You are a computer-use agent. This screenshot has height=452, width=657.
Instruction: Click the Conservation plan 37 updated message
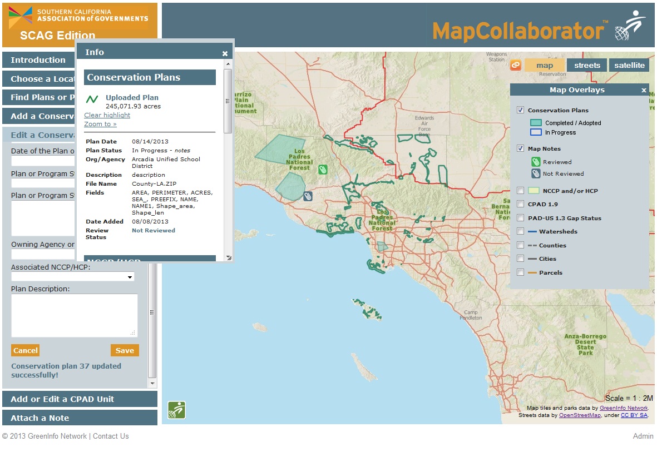tap(66, 370)
